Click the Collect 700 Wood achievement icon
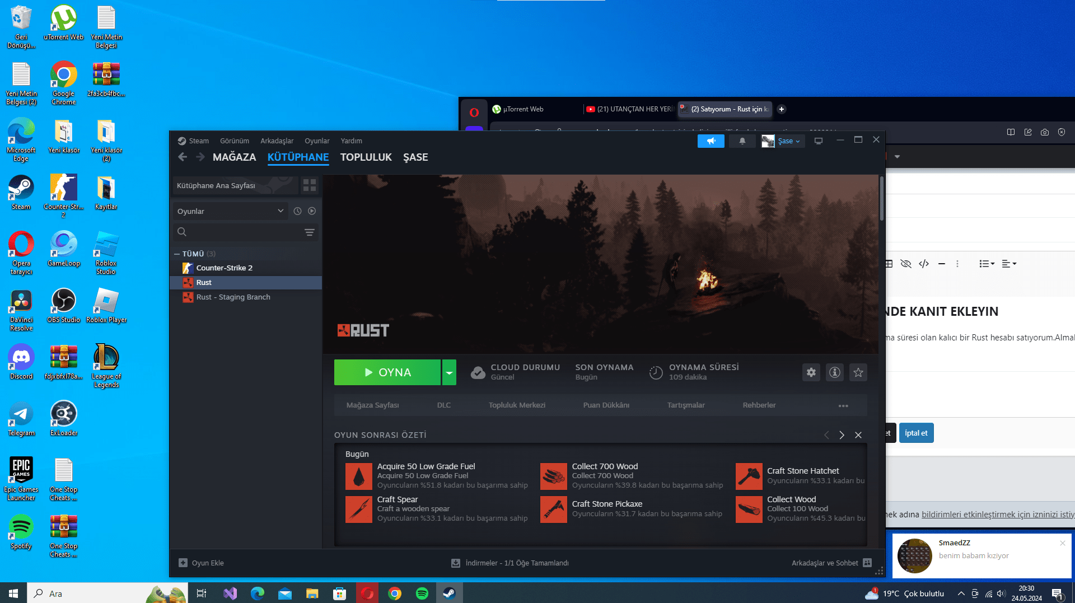Screen dimensions: 1075x603 (554, 476)
